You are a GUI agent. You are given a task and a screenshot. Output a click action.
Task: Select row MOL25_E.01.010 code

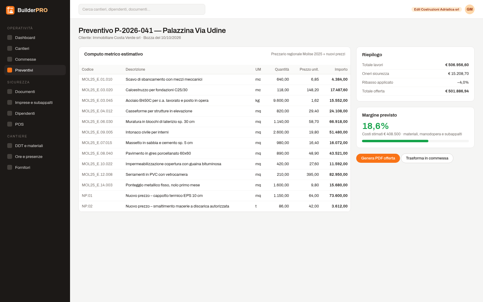point(97,79)
